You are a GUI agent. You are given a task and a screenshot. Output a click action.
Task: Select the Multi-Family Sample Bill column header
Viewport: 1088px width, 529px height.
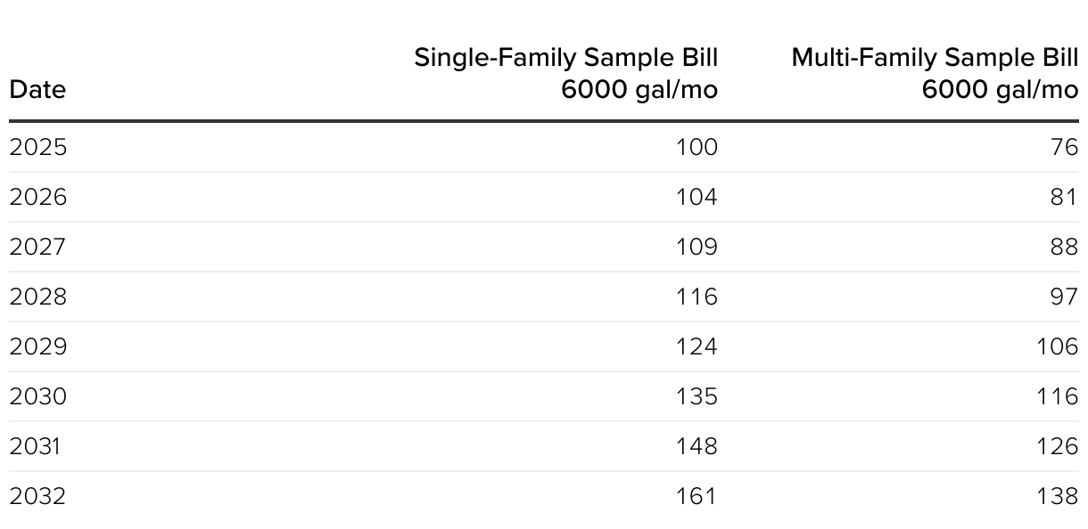pyautogui.click(x=935, y=74)
